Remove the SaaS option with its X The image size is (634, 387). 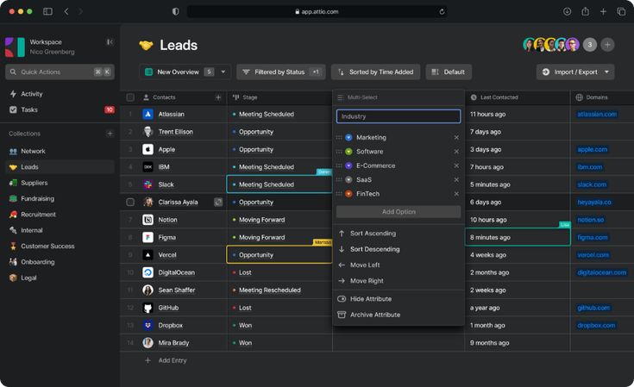coord(456,180)
